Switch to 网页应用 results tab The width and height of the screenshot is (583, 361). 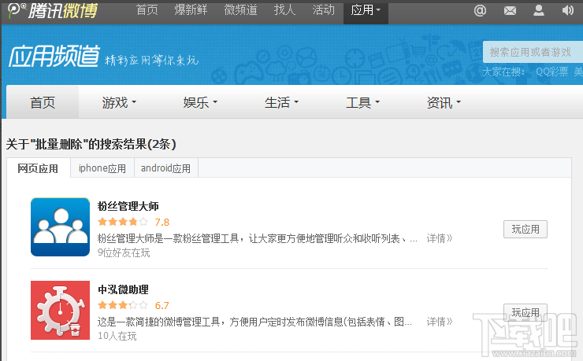(38, 168)
